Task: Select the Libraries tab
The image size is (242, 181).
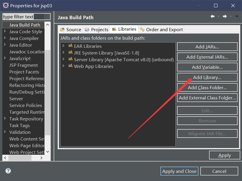Action: pyautogui.click(x=124, y=29)
